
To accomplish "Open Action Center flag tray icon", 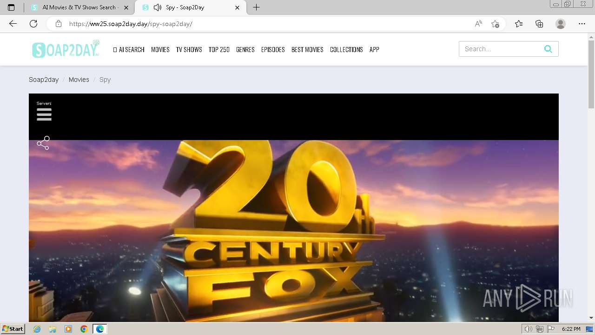I will 551,329.
